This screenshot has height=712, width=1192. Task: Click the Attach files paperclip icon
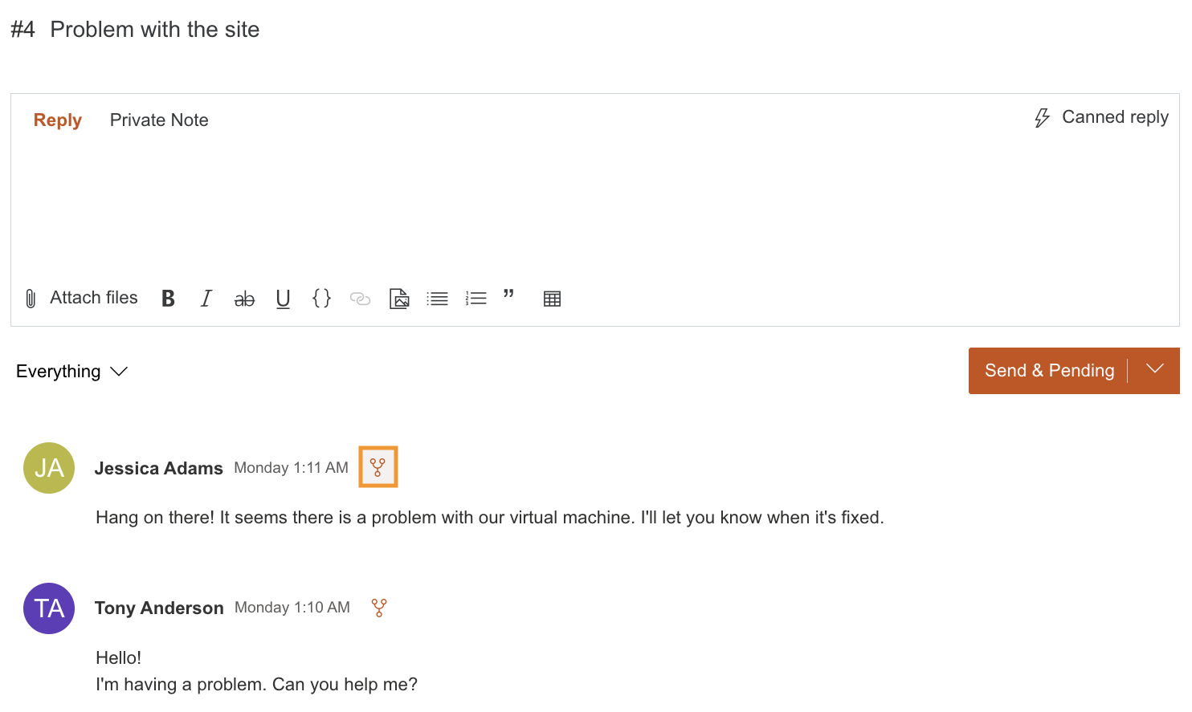31,299
